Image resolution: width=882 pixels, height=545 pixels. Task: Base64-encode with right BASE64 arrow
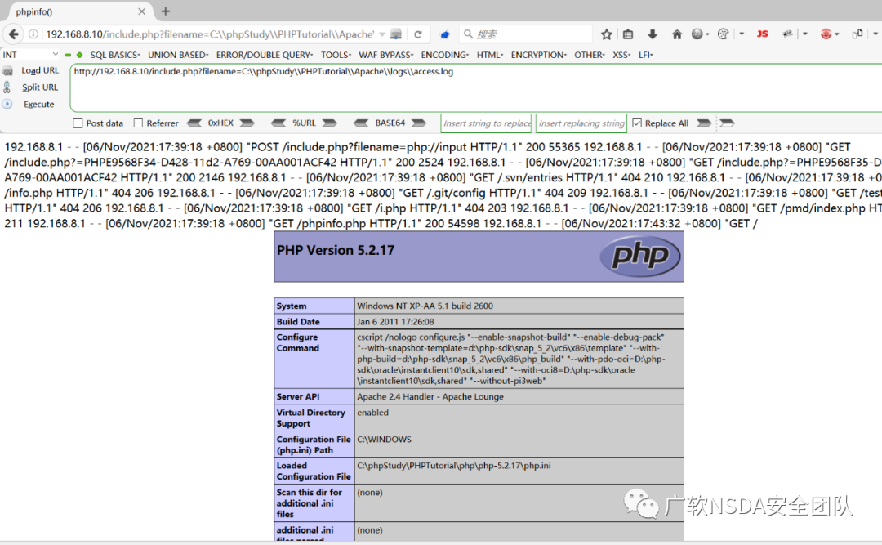click(418, 123)
